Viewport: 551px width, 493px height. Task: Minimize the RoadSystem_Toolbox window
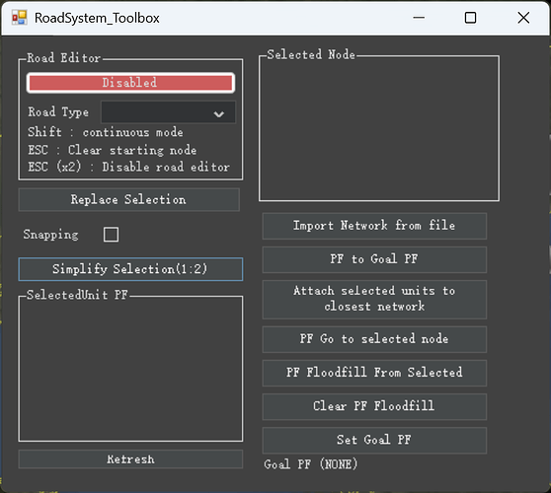(x=419, y=18)
